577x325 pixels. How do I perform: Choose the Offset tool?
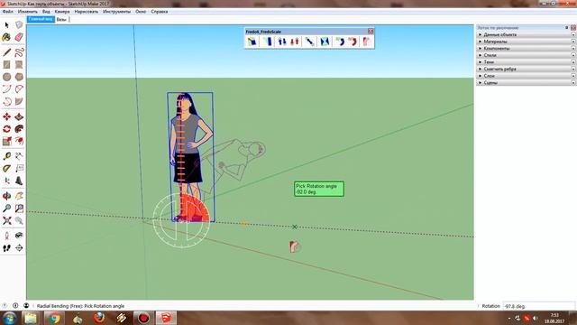(x=19, y=141)
